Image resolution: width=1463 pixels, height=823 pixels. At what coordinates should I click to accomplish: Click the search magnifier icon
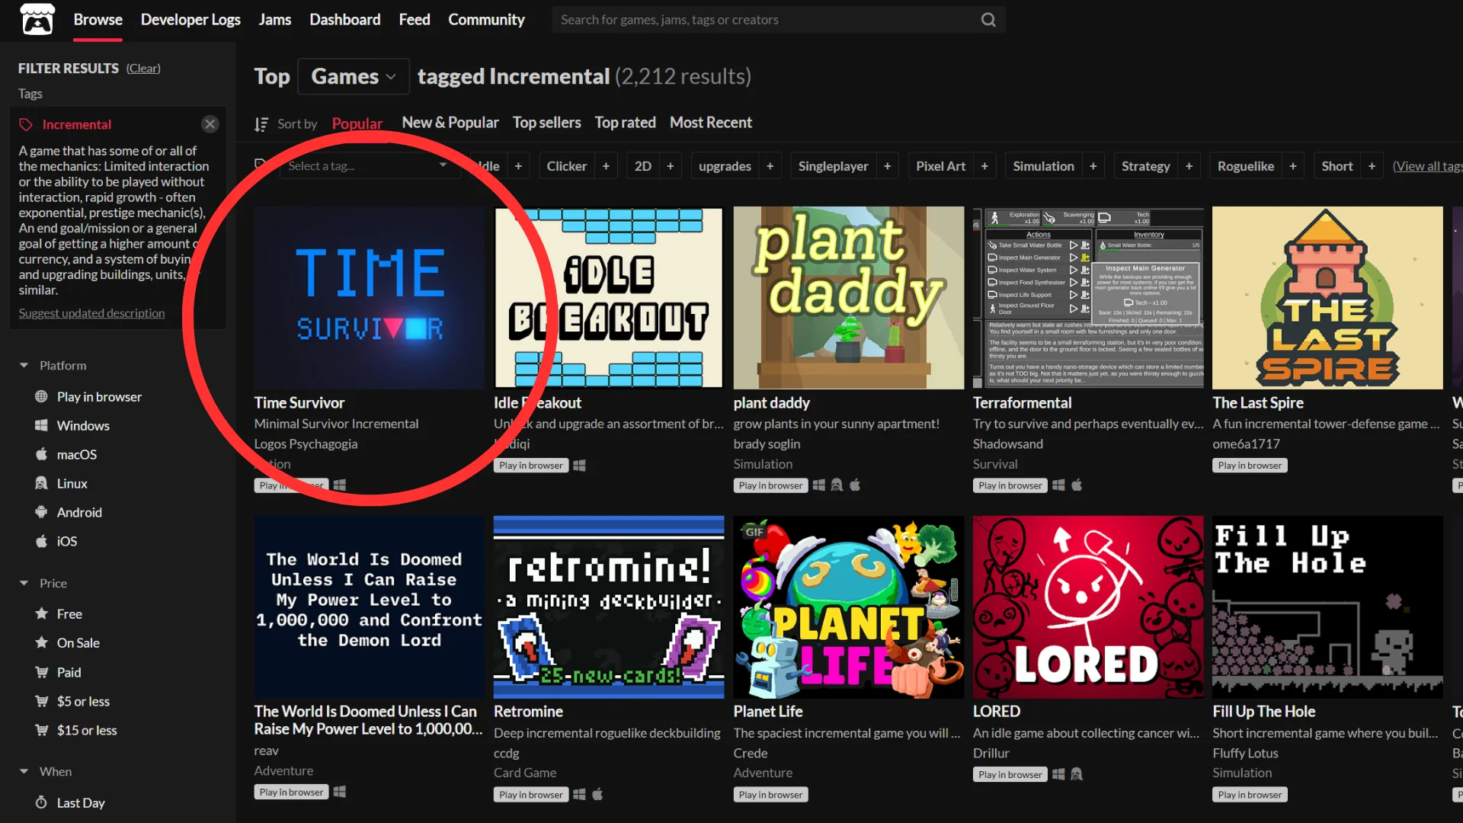coord(988,20)
